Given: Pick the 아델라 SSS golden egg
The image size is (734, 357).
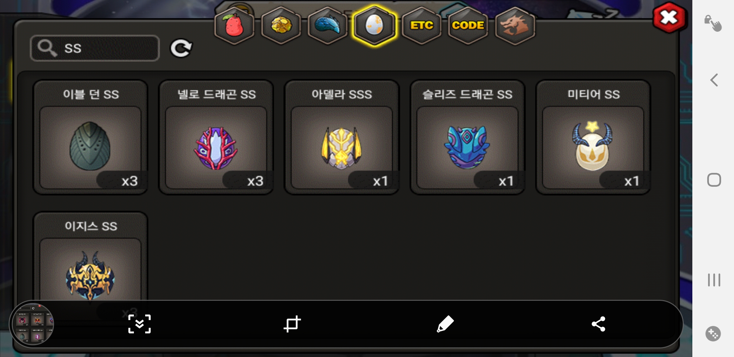Looking at the screenshot, I should [342, 138].
